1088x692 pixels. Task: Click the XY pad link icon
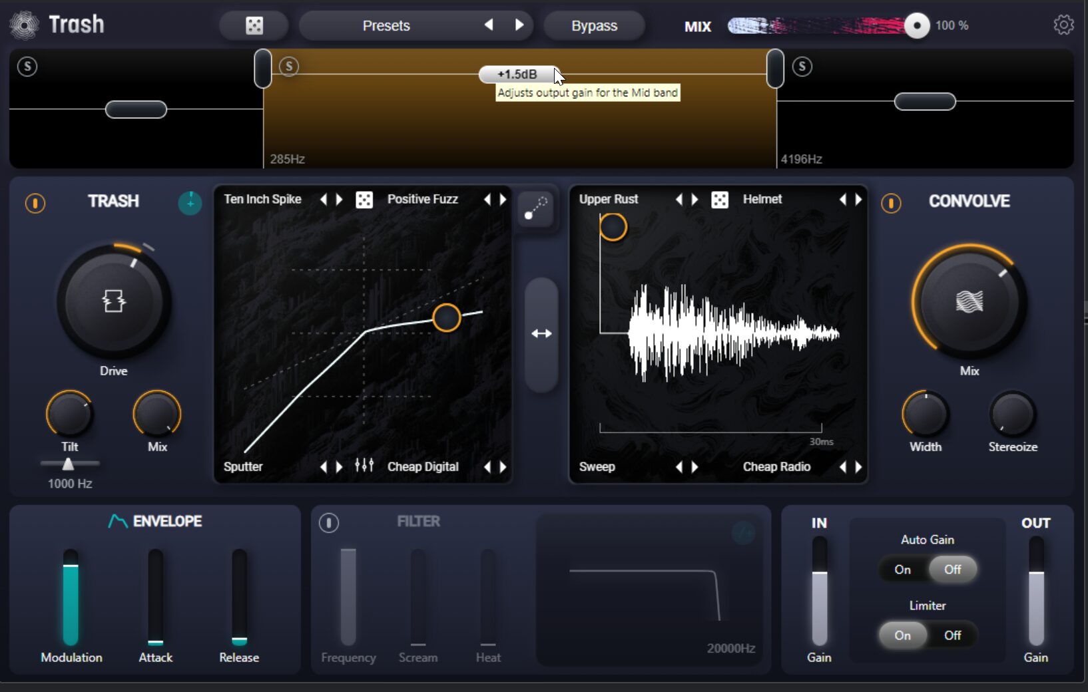tap(535, 208)
